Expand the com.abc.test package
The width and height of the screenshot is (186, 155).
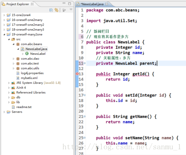14,63
